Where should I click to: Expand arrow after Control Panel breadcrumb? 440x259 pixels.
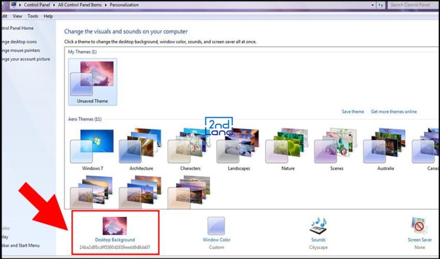coord(54,5)
